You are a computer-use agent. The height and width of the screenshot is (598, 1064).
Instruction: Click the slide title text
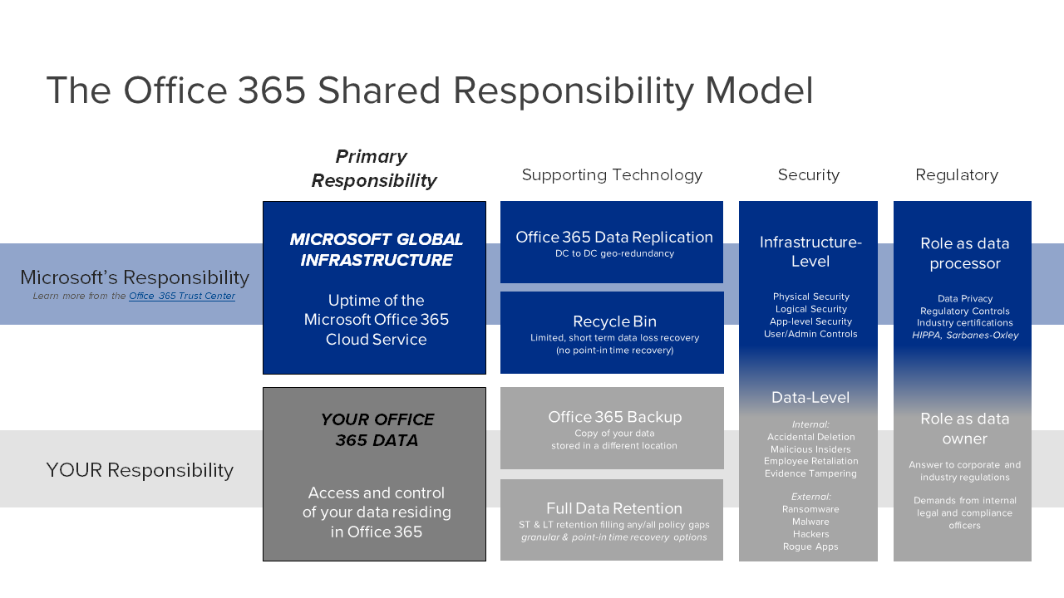tap(430, 92)
